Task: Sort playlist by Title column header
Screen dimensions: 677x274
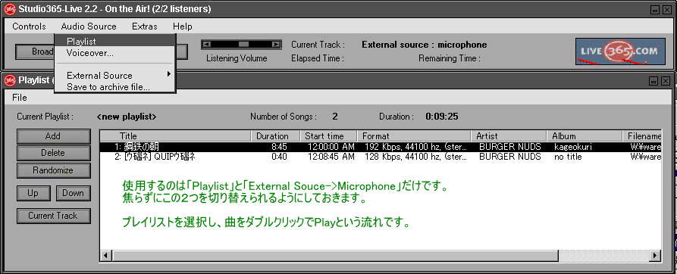Action: (x=175, y=136)
